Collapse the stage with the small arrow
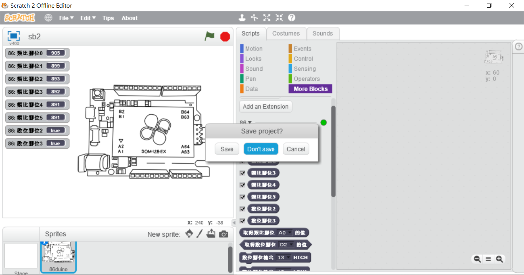The height and width of the screenshot is (275, 524). click(234, 223)
